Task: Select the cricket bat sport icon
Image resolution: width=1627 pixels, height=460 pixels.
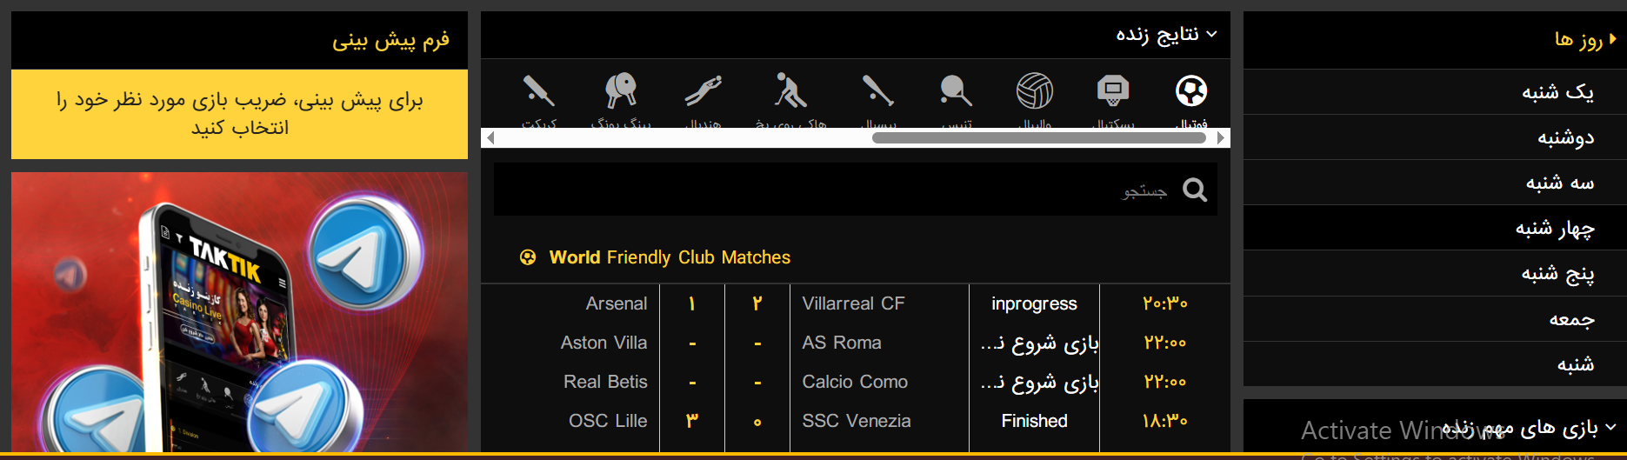Action: pos(539,90)
